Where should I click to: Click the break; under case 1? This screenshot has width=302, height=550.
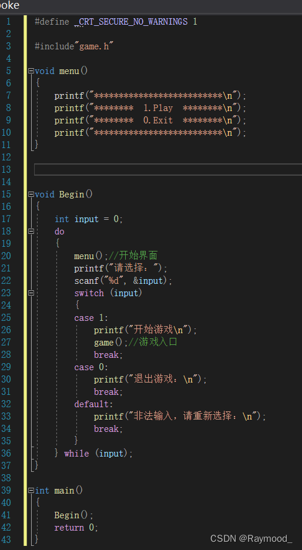[108, 355]
